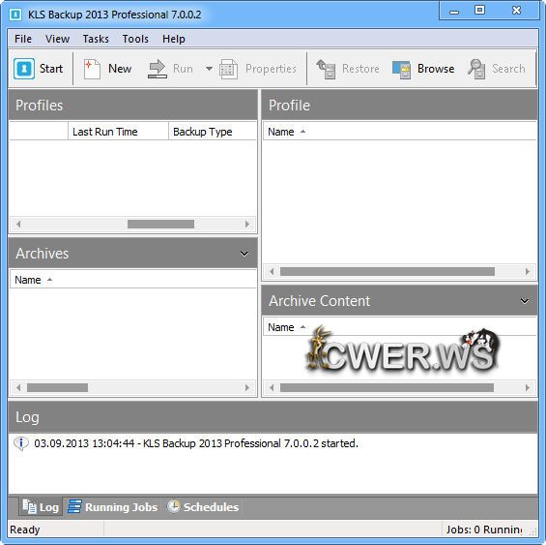Image resolution: width=546 pixels, height=545 pixels.
Task: Expand the Archives panel chevron
Action: point(244,254)
